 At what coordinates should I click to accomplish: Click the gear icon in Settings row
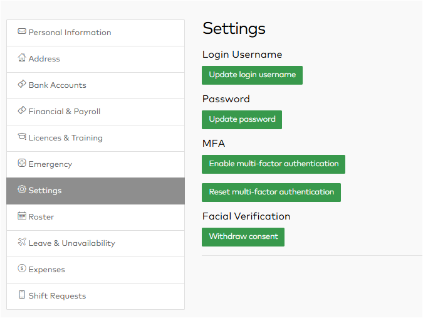coord(22,189)
